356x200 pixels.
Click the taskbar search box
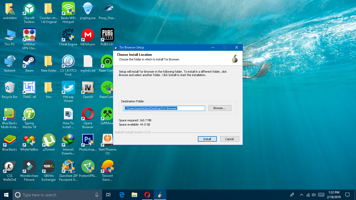tap(57, 195)
